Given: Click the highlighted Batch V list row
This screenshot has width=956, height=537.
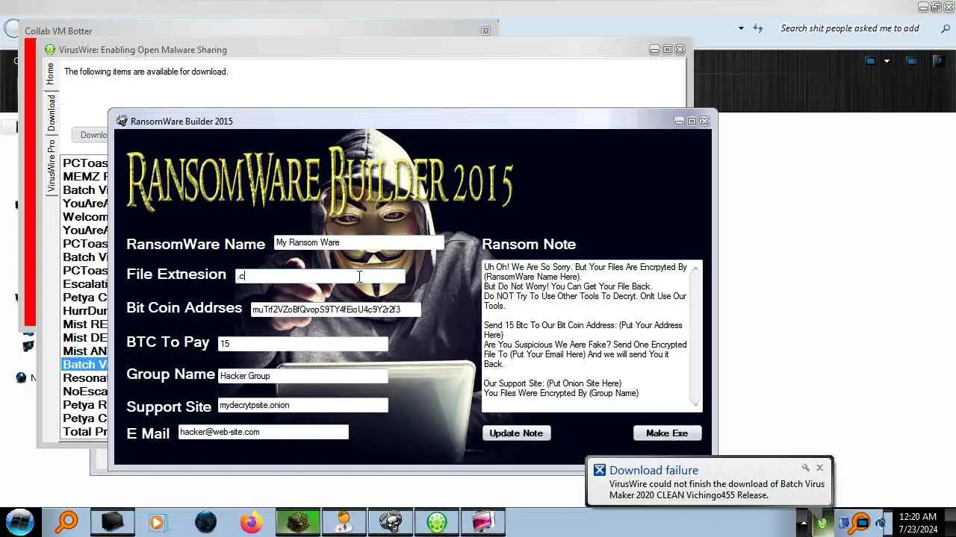Looking at the screenshot, I should pyautogui.click(x=84, y=365).
